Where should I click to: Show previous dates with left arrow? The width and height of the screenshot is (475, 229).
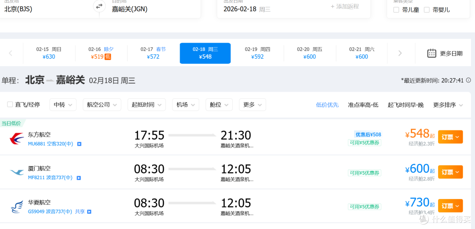[11, 53]
